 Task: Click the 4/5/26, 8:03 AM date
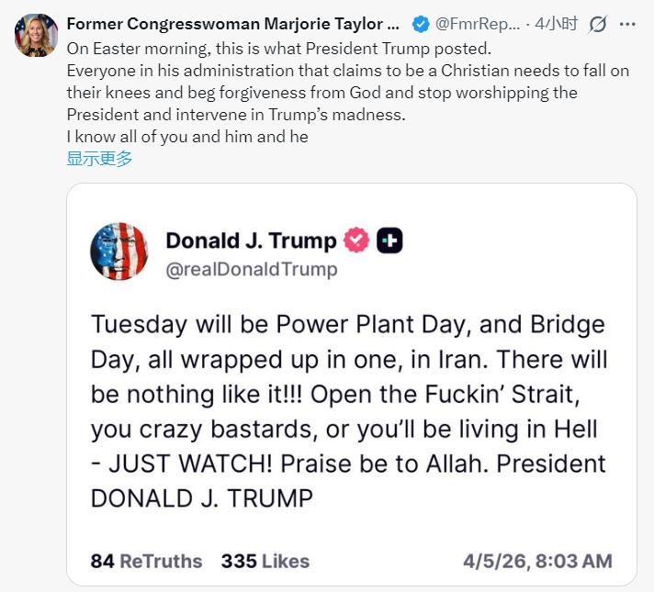pyautogui.click(x=536, y=561)
